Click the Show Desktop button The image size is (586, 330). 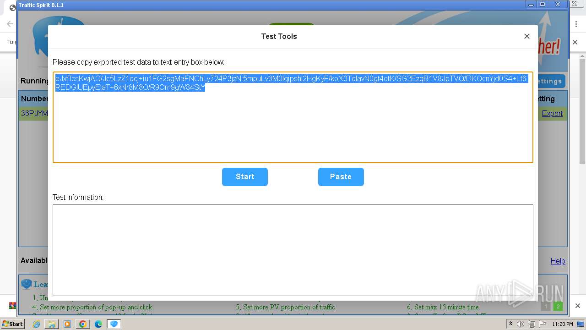[581, 324]
